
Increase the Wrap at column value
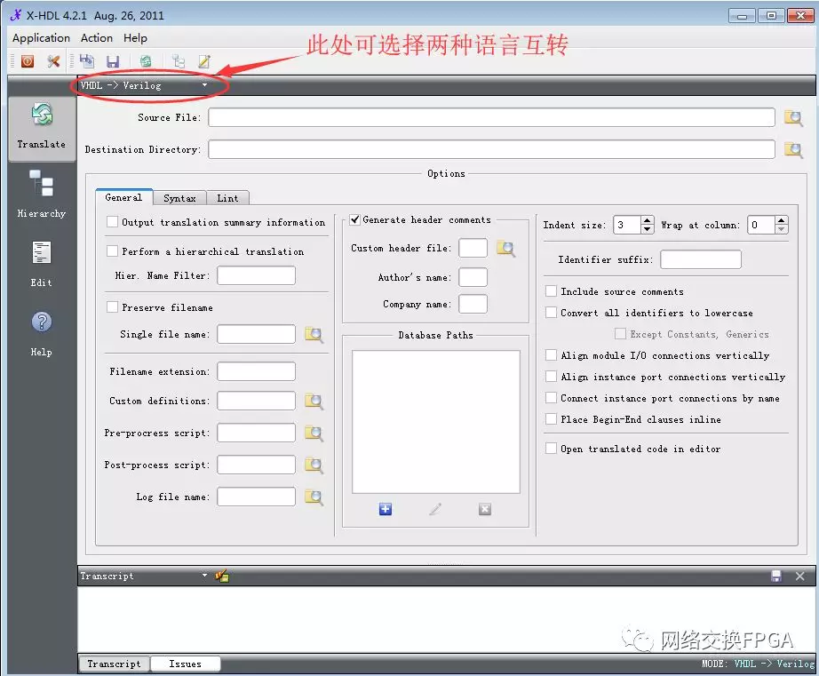click(x=781, y=220)
